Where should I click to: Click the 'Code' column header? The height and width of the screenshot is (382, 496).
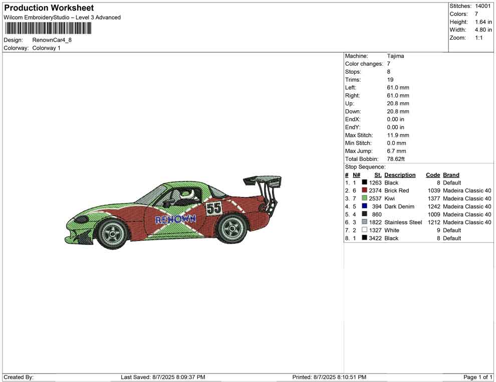point(433,175)
